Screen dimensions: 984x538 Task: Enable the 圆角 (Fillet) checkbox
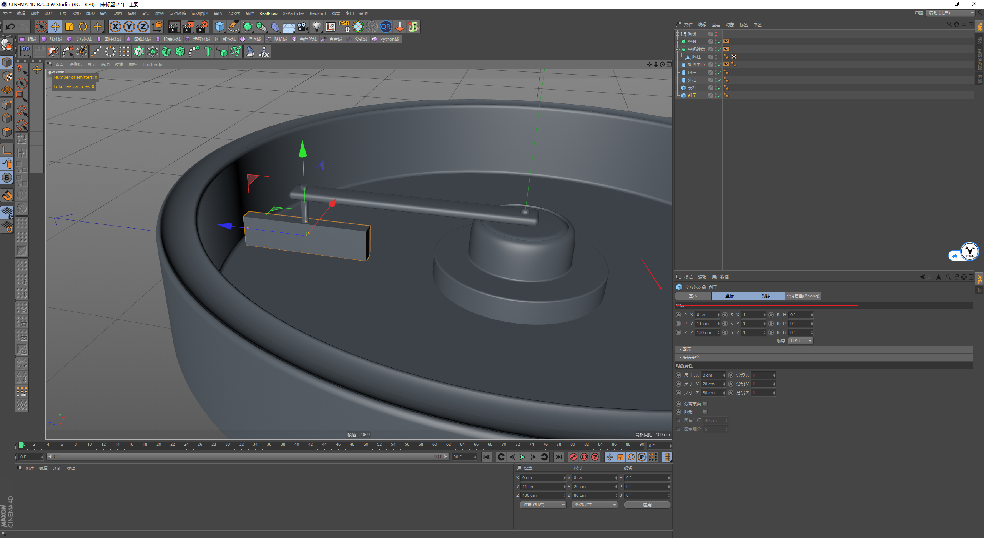[x=705, y=412]
